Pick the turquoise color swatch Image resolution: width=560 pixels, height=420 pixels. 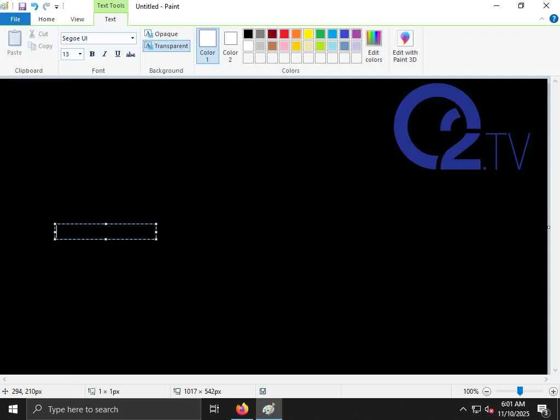click(x=332, y=34)
